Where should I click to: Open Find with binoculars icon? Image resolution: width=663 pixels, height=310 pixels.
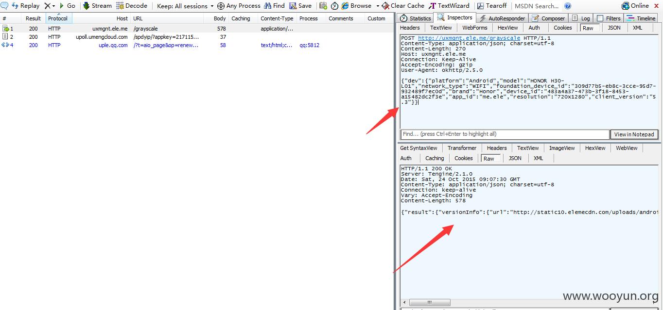tap(274, 6)
